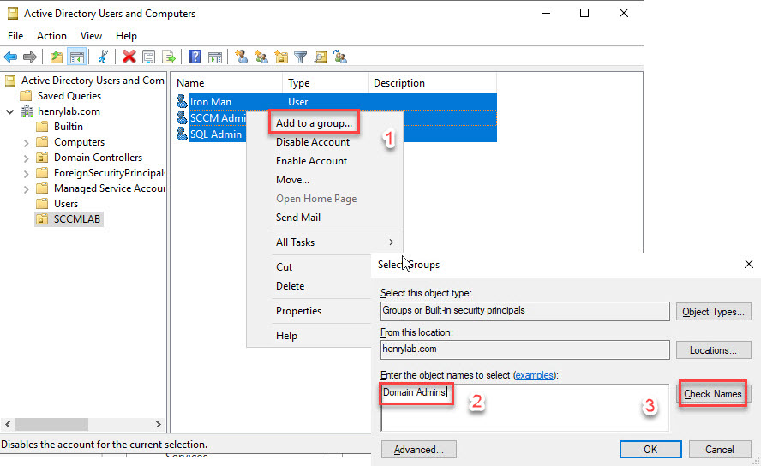Click the scissors Cut toolbar icon
The image size is (761, 466).
[x=103, y=57]
